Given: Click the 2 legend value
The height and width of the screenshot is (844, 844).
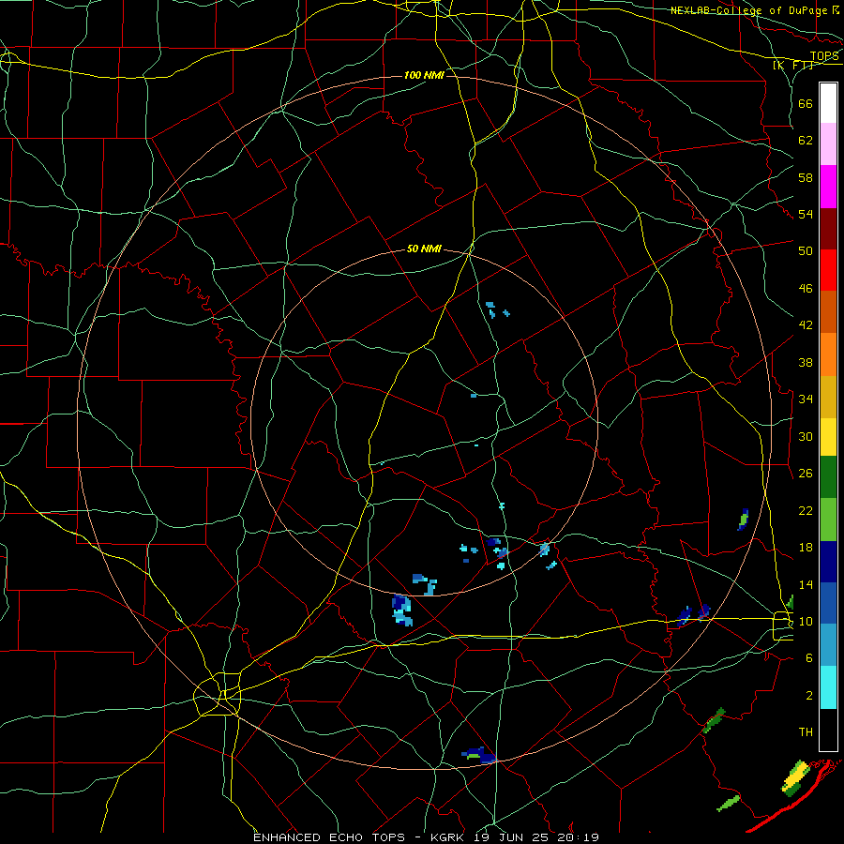Looking at the screenshot, I should (x=809, y=696).
